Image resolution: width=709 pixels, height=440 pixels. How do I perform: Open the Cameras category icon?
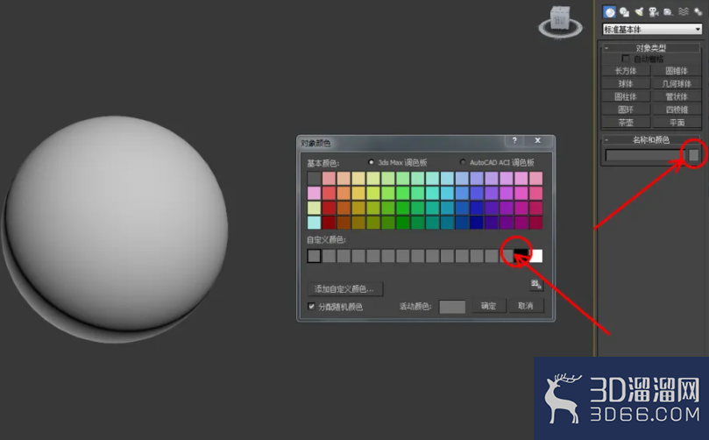tap(654, 12)
